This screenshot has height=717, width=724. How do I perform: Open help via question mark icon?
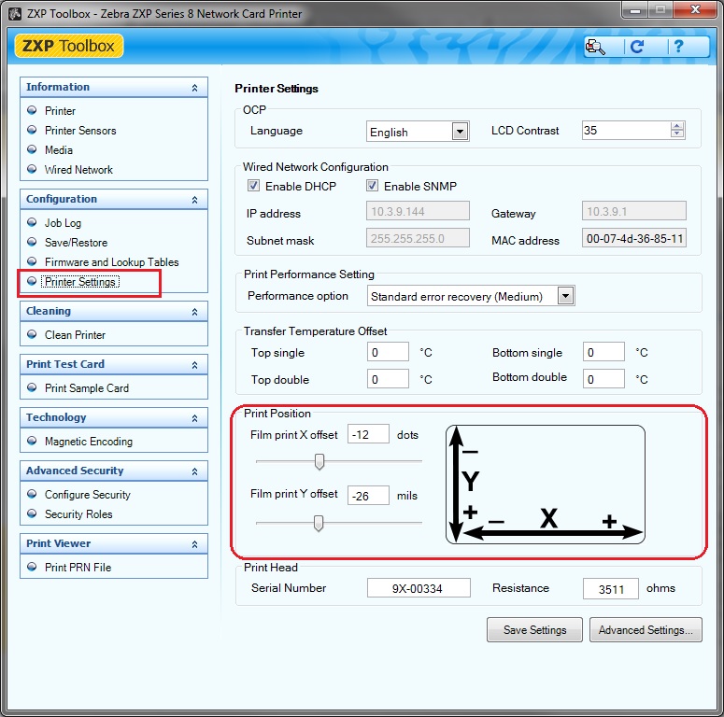pos(677,47)
